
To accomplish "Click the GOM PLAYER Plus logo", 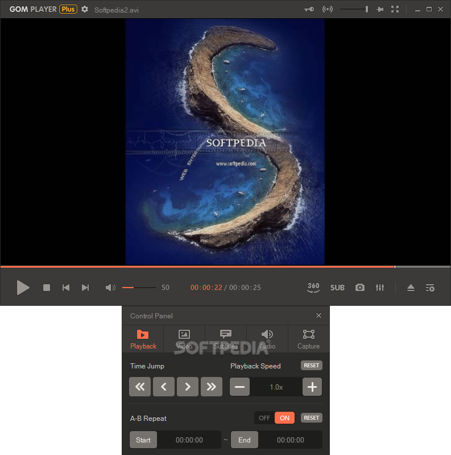I will (x=43, y=9).
